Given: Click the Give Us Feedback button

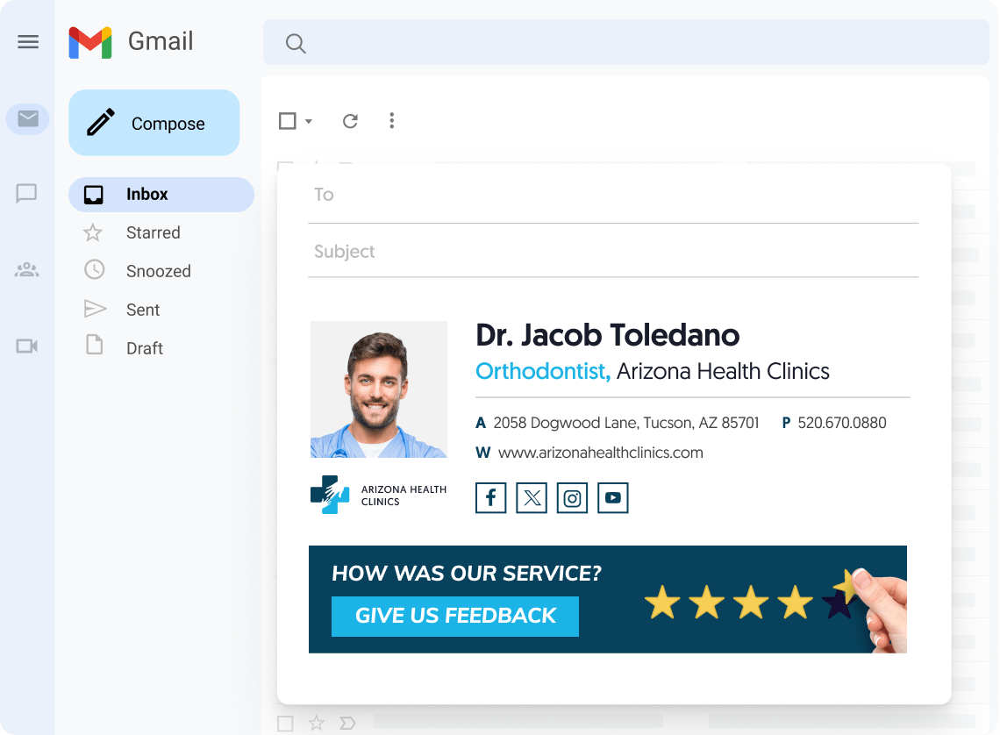Looking at the screenshot, I should click(x=455, y=616).
